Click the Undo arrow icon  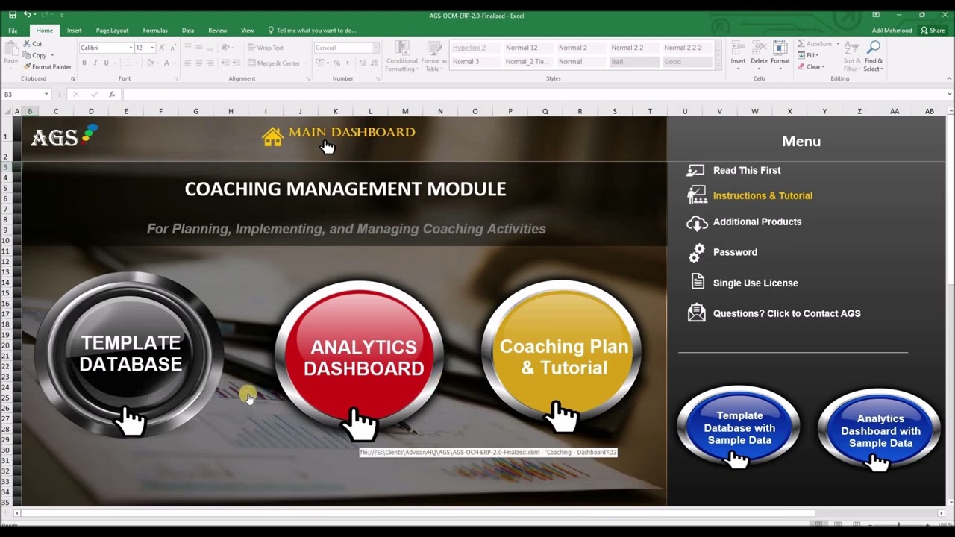point(27,15)
